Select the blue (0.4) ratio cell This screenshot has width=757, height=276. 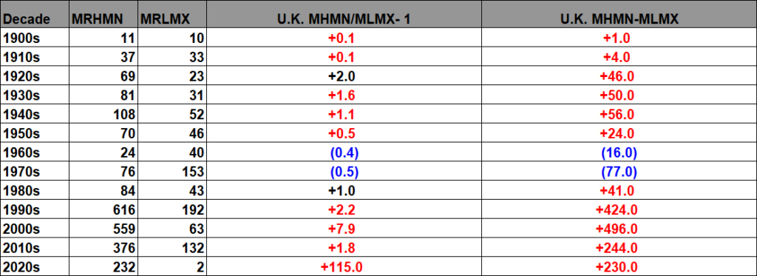344,152
